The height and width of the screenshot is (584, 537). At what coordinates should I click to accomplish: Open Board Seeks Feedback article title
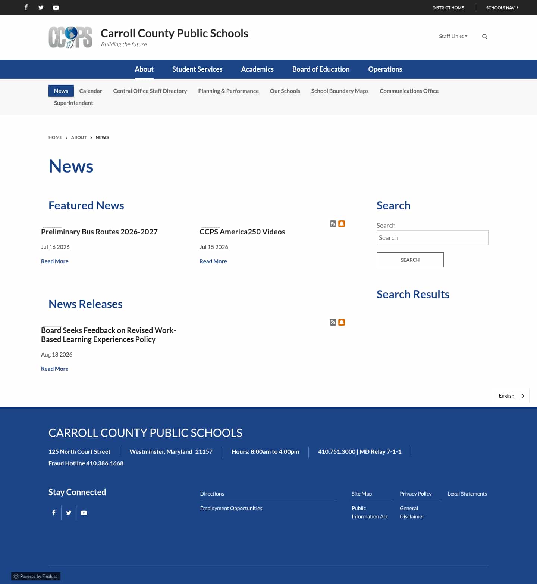coord(109,335)
